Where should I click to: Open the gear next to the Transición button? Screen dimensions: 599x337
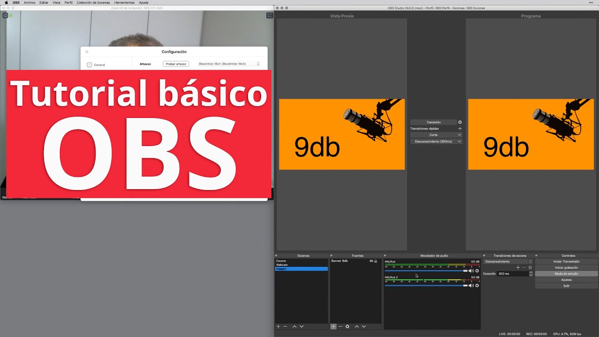pos(460,122)
